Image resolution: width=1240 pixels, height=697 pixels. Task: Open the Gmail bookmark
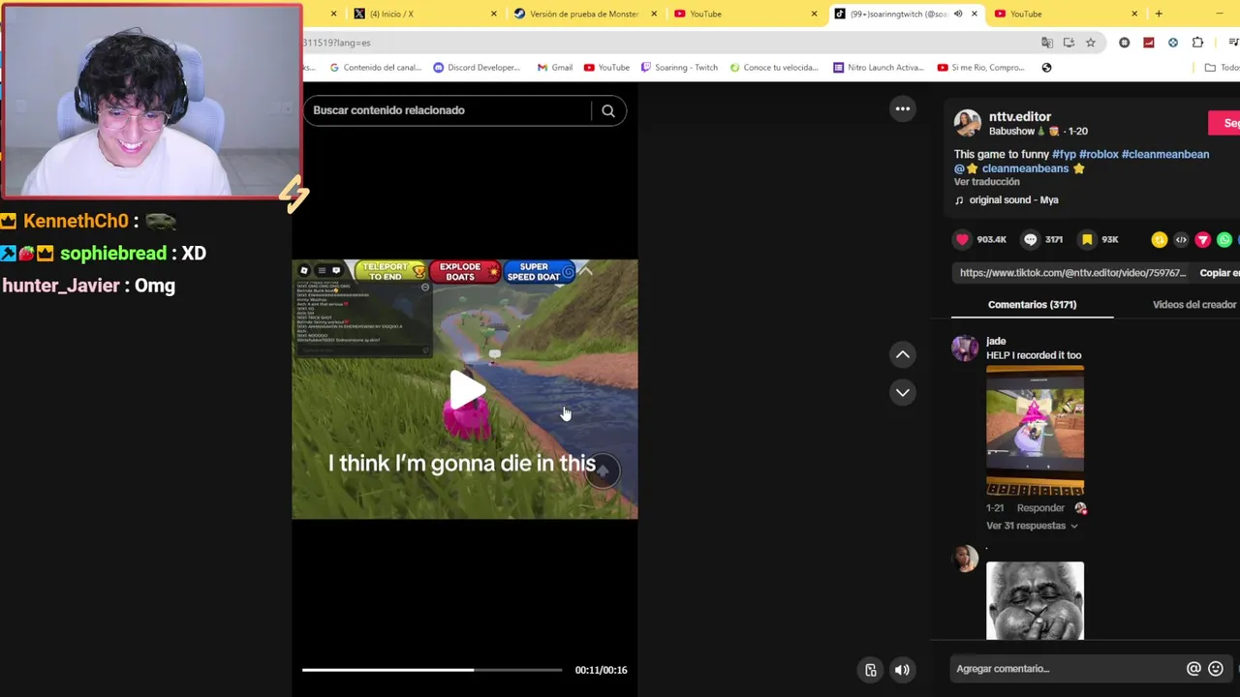tap(554, 68)
